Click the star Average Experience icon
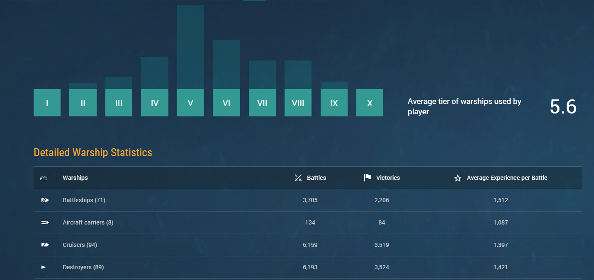The width and height of the screenshot is (594, 280). [x=458, y=178]
